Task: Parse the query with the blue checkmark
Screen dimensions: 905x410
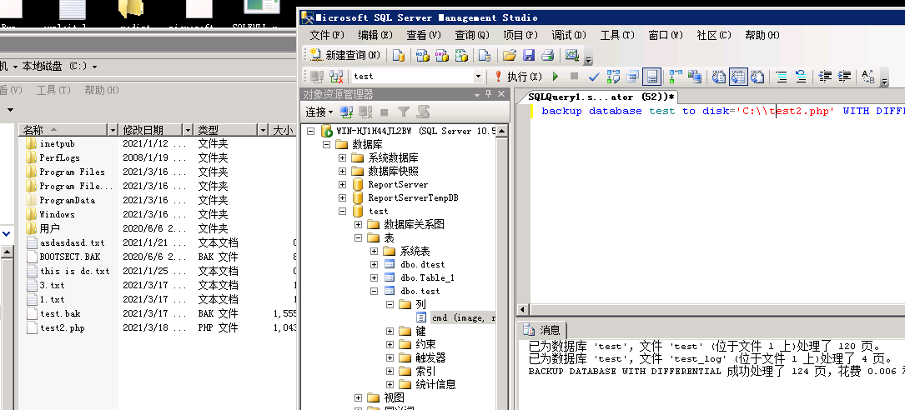Action: tap(594, 76)
